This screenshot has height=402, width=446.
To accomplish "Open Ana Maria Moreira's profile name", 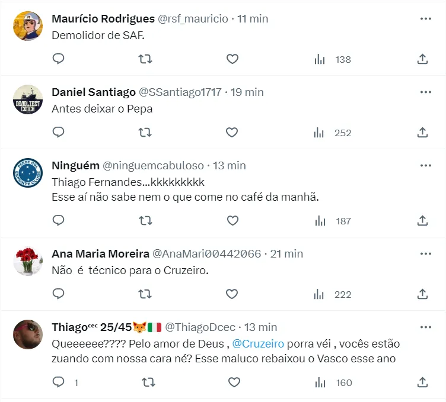I will tap(100, 254).
